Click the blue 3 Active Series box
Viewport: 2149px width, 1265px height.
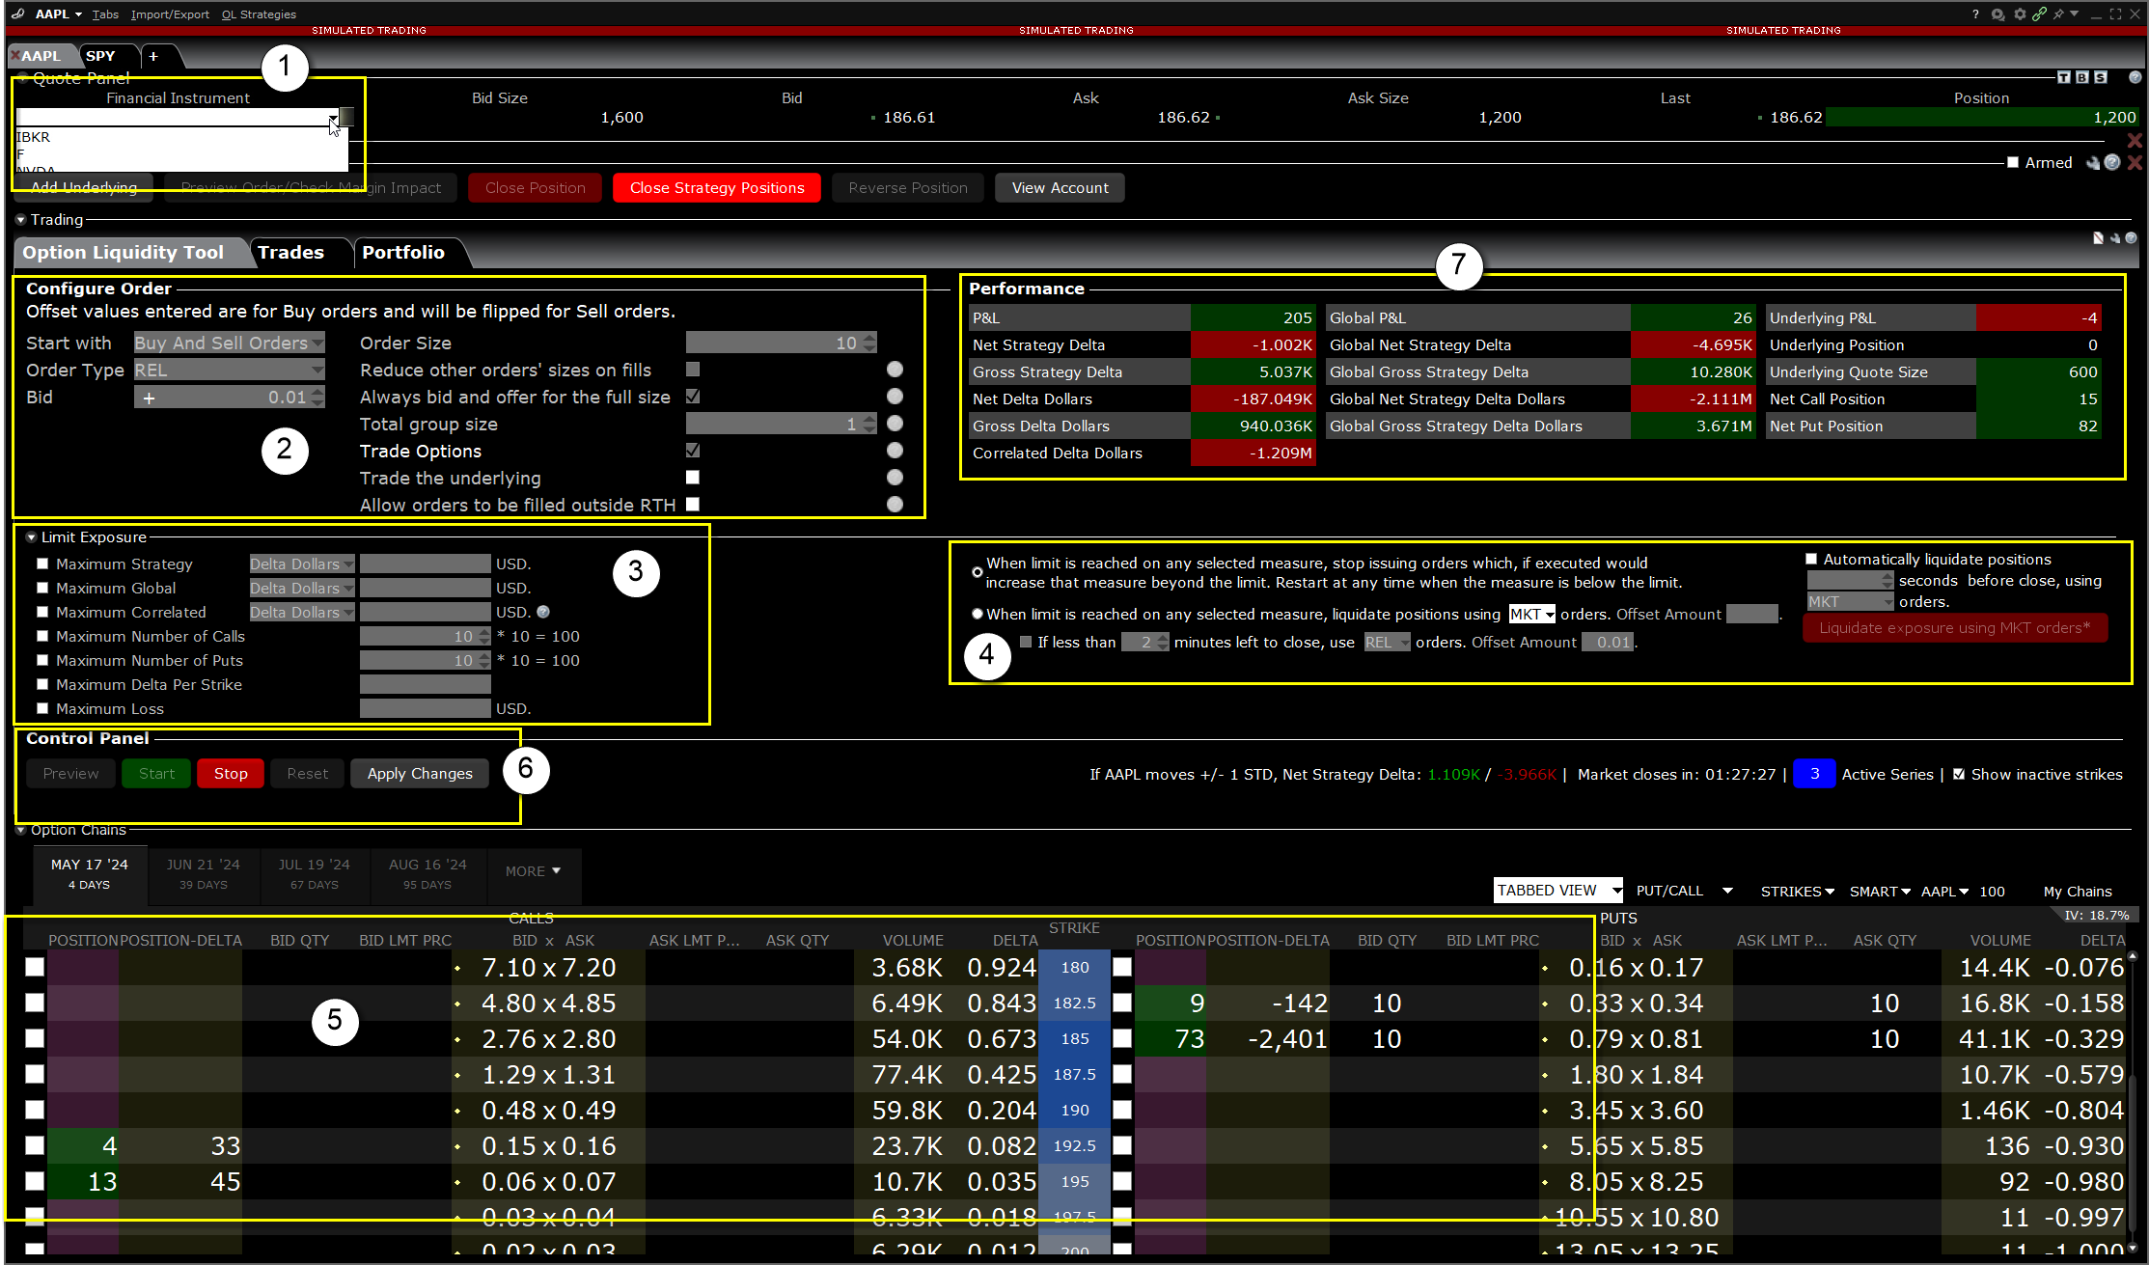coord(1814,774)
